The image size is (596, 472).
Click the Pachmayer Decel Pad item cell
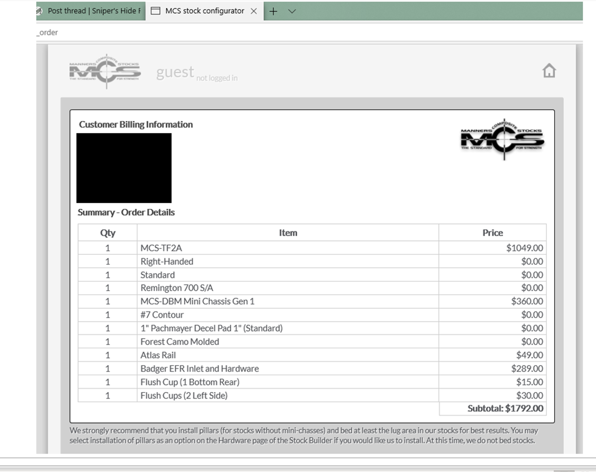[x=288, y=328]
